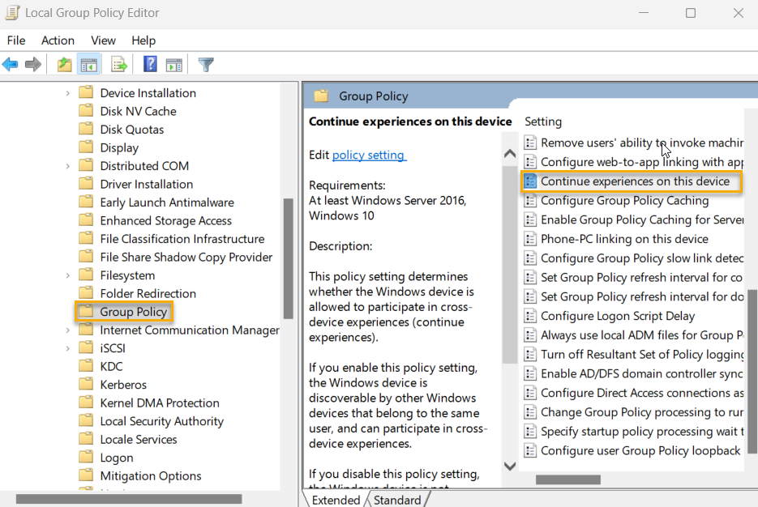The image size is (758, 507).
Task: Switch to the Standard tab
Action: (x=396, y=500)
